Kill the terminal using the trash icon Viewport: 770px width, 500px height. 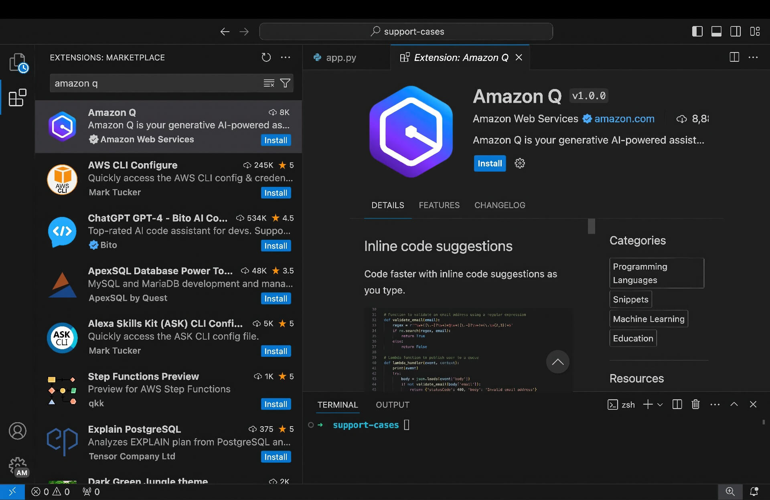click(695, 405)
